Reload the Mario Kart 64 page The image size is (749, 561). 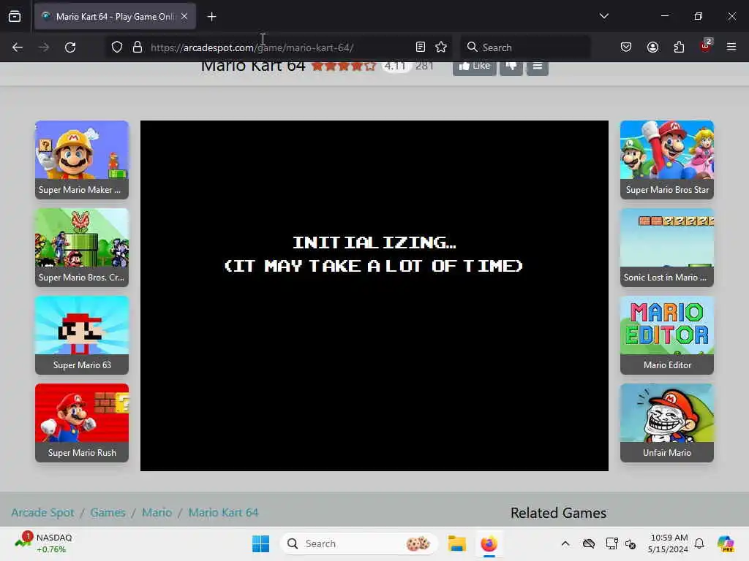tap(70, 47)
